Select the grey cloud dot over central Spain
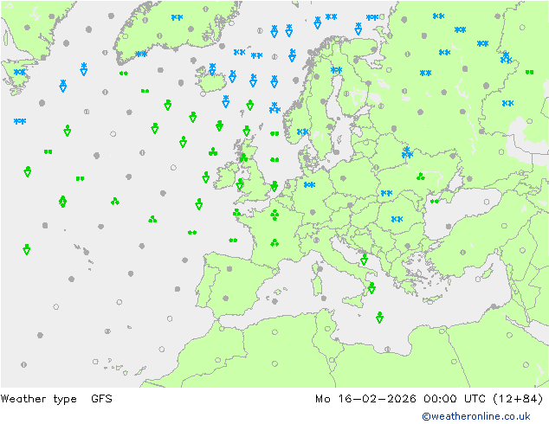 pos(229,268)
